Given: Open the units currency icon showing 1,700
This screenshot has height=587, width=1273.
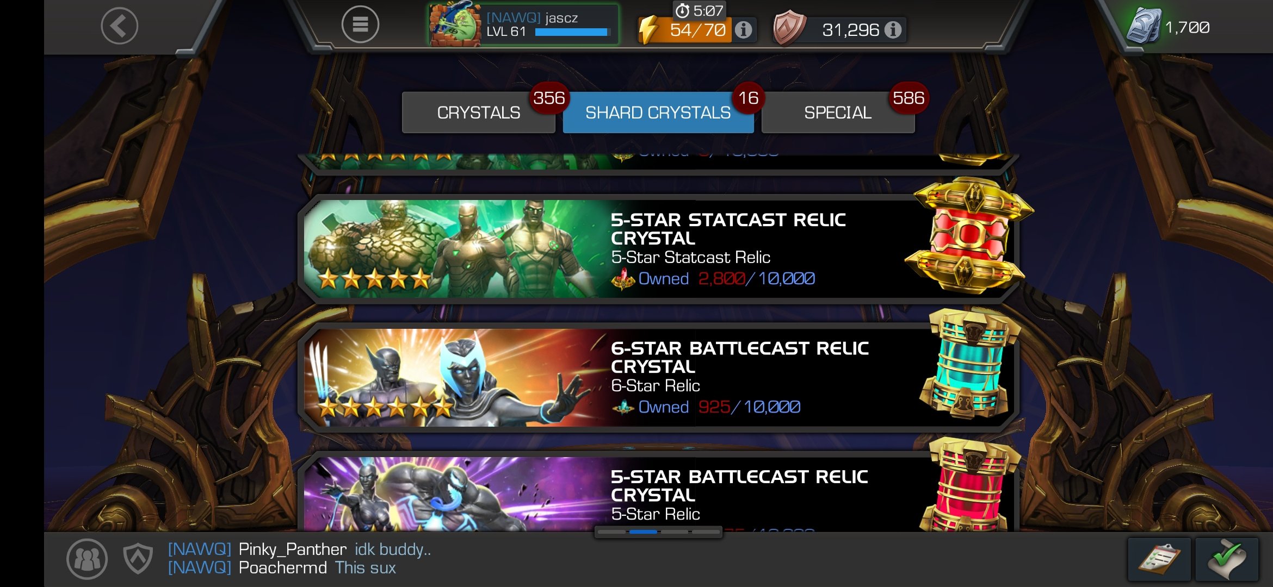Looking at the screenshot, I should [x=1144, y=26].
